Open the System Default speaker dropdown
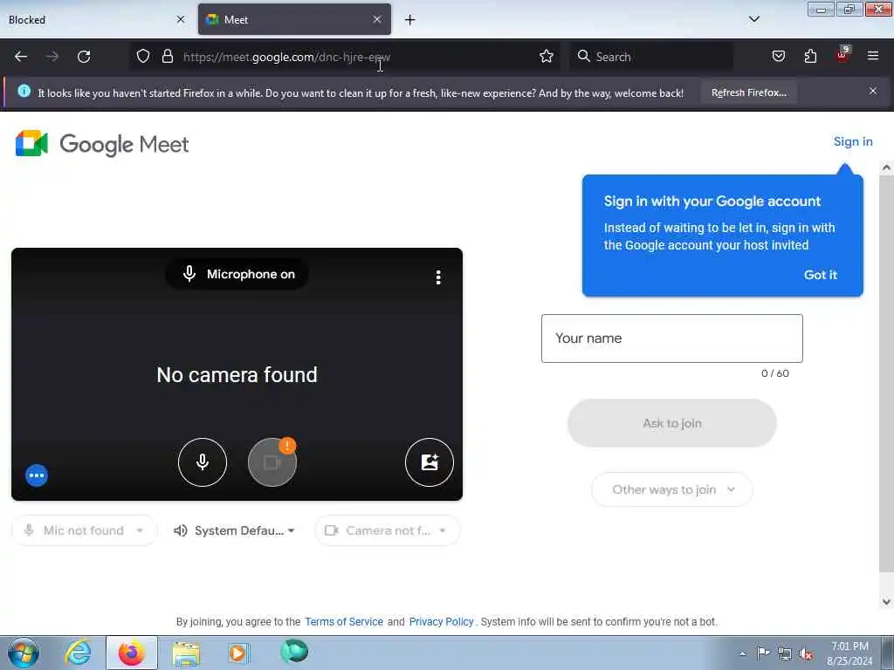This screenshot has width=894, height=670. click(x=234, y=530)
